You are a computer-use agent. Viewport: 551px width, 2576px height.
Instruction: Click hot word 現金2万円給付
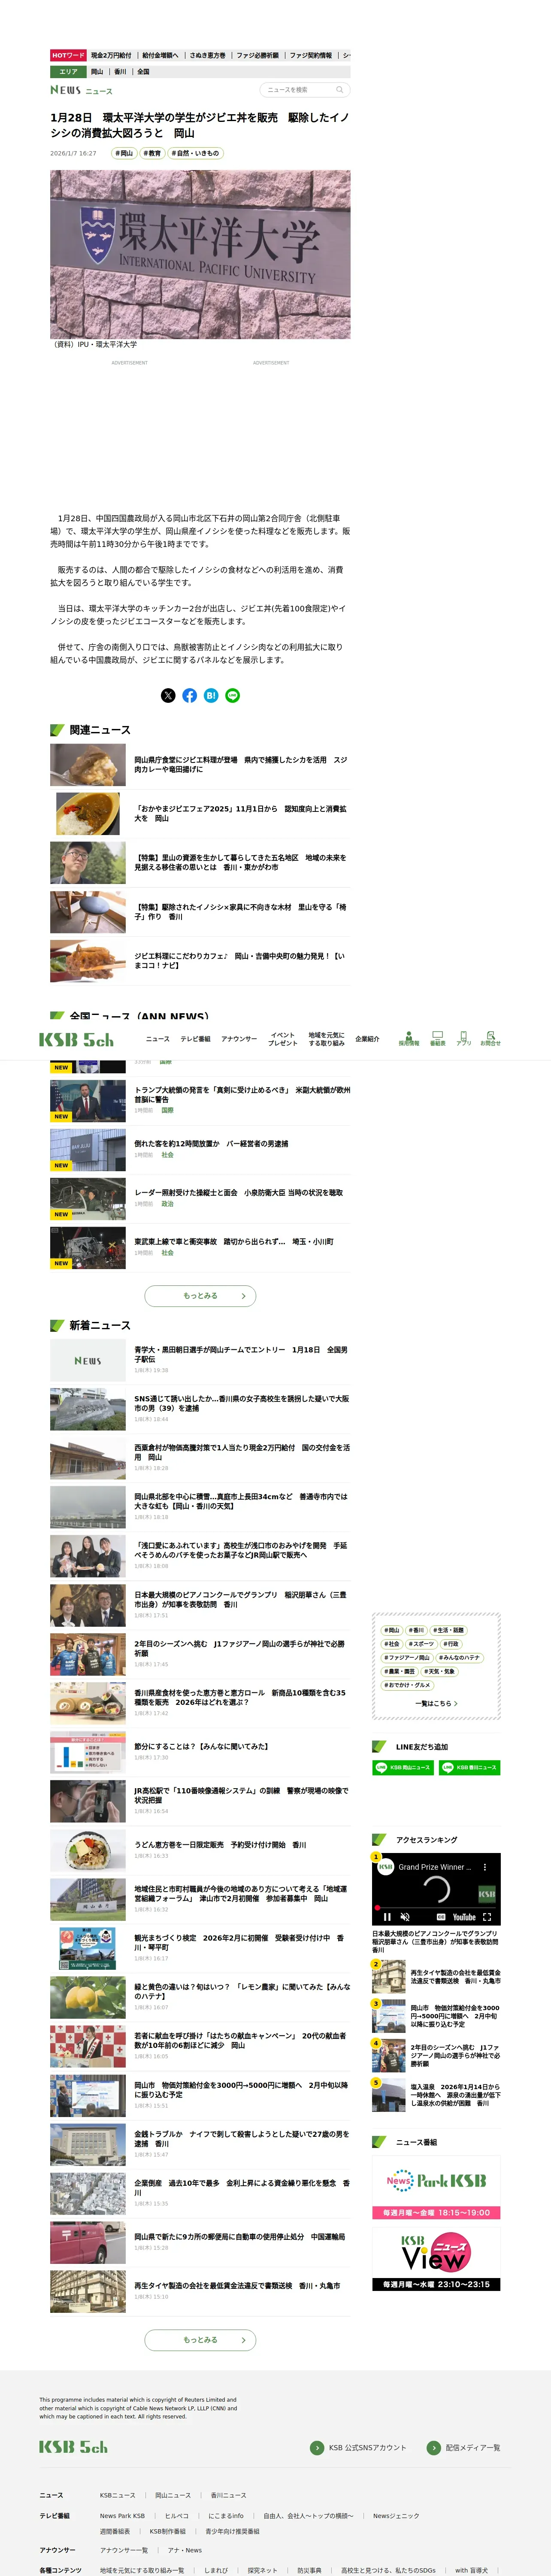[111, 56]
